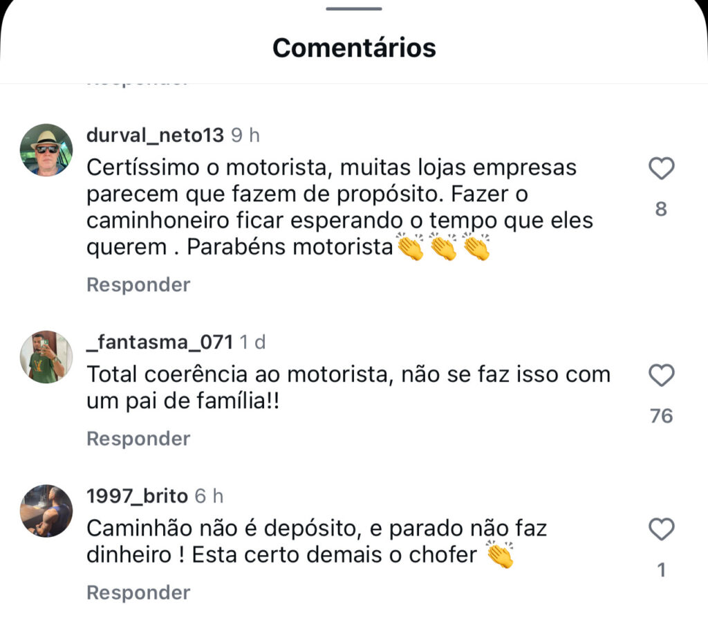Tap the "Total coerência ao motorista" comment text
This screenshot has height=629, width=708.
tap(348, 388)
